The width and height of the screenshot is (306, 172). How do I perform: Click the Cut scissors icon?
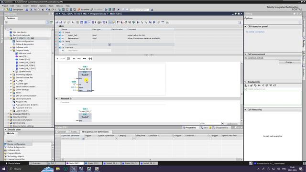pos(31,10)
